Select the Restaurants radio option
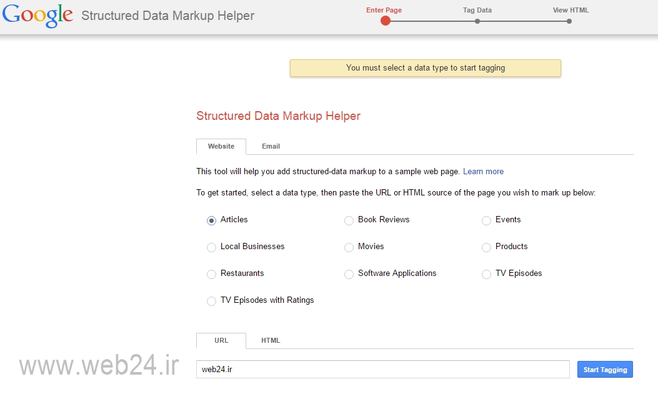Screen dimensions: 658x394 (x=211, y=274)
